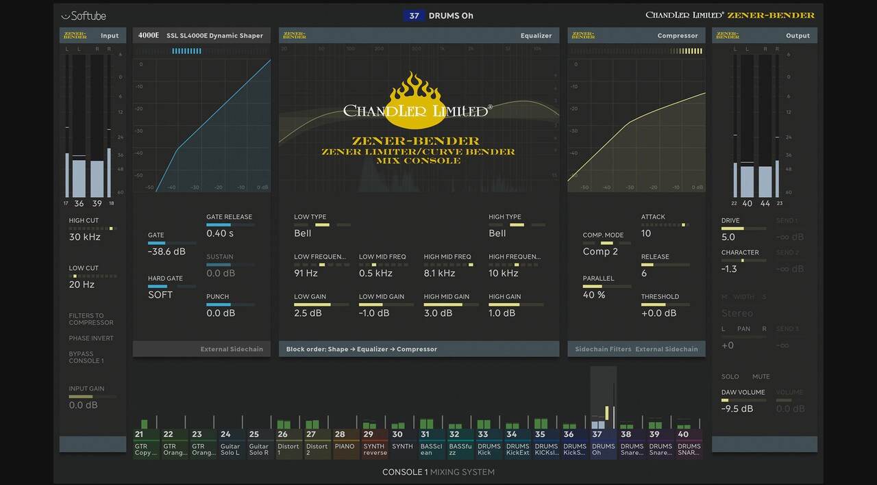Enable External Sidechain for the Compressor

tap(667, 349)
